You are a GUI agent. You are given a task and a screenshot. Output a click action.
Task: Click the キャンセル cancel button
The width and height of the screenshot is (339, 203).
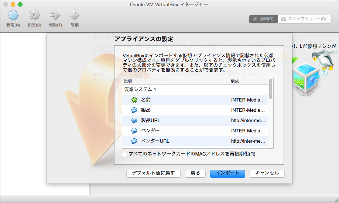[267, 174]
